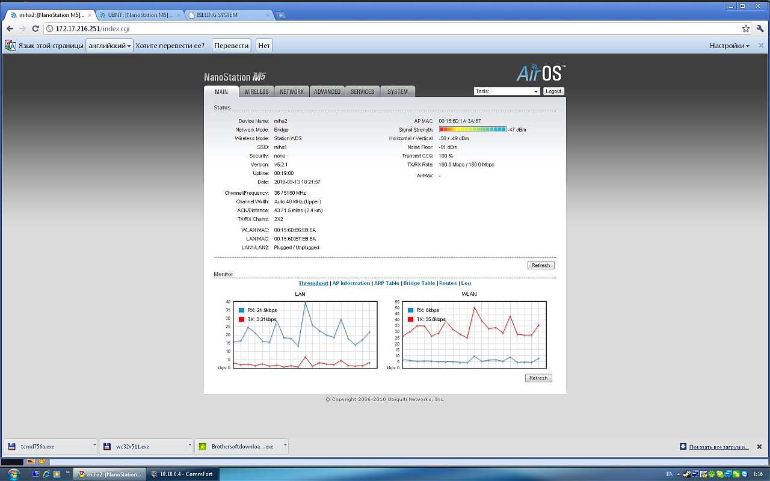Click the media player quick launch icon
This screenshot has width=770, height=481.
(57, 474)
